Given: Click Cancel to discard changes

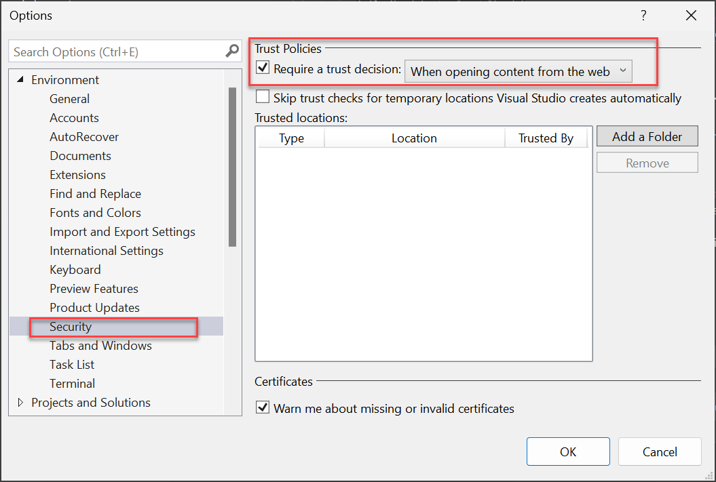Looking at the screenshot, I should (660, 451).
